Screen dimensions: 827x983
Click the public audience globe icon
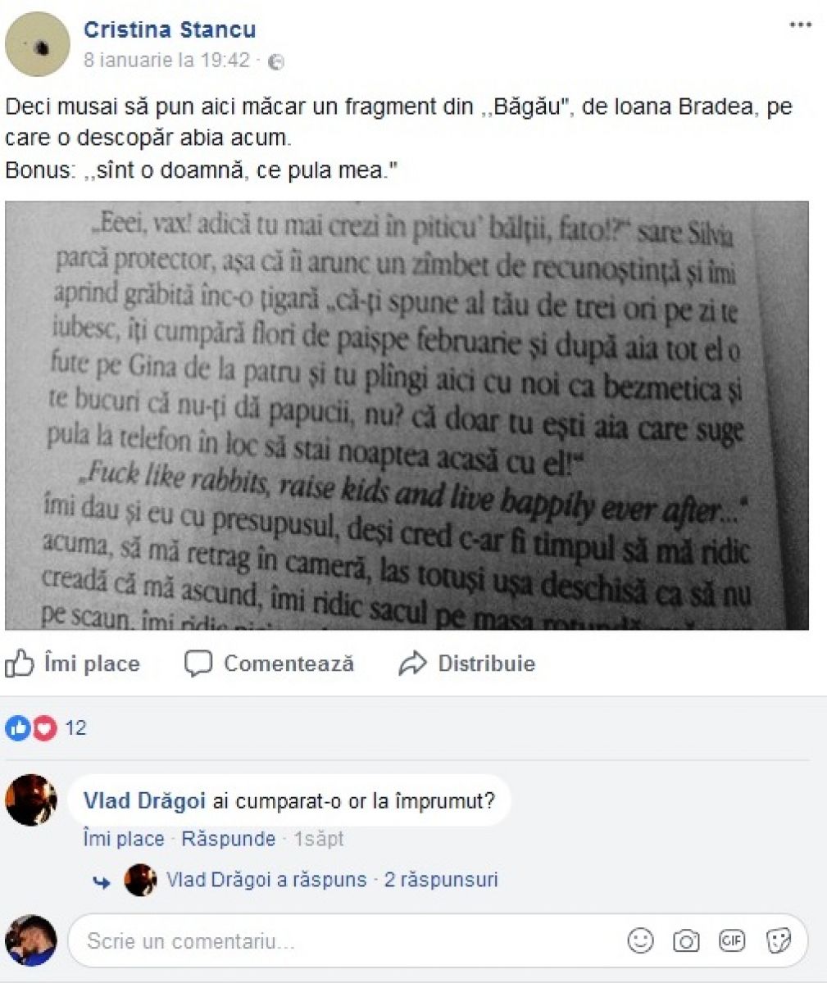(277, 61)
